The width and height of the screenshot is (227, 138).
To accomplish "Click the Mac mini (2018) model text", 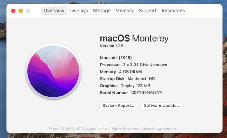I will pyautogui.click(x=116, y=57).
